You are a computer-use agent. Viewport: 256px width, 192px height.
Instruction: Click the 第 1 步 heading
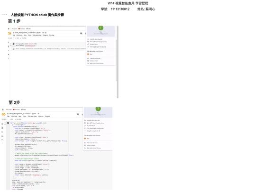point(14,21)
